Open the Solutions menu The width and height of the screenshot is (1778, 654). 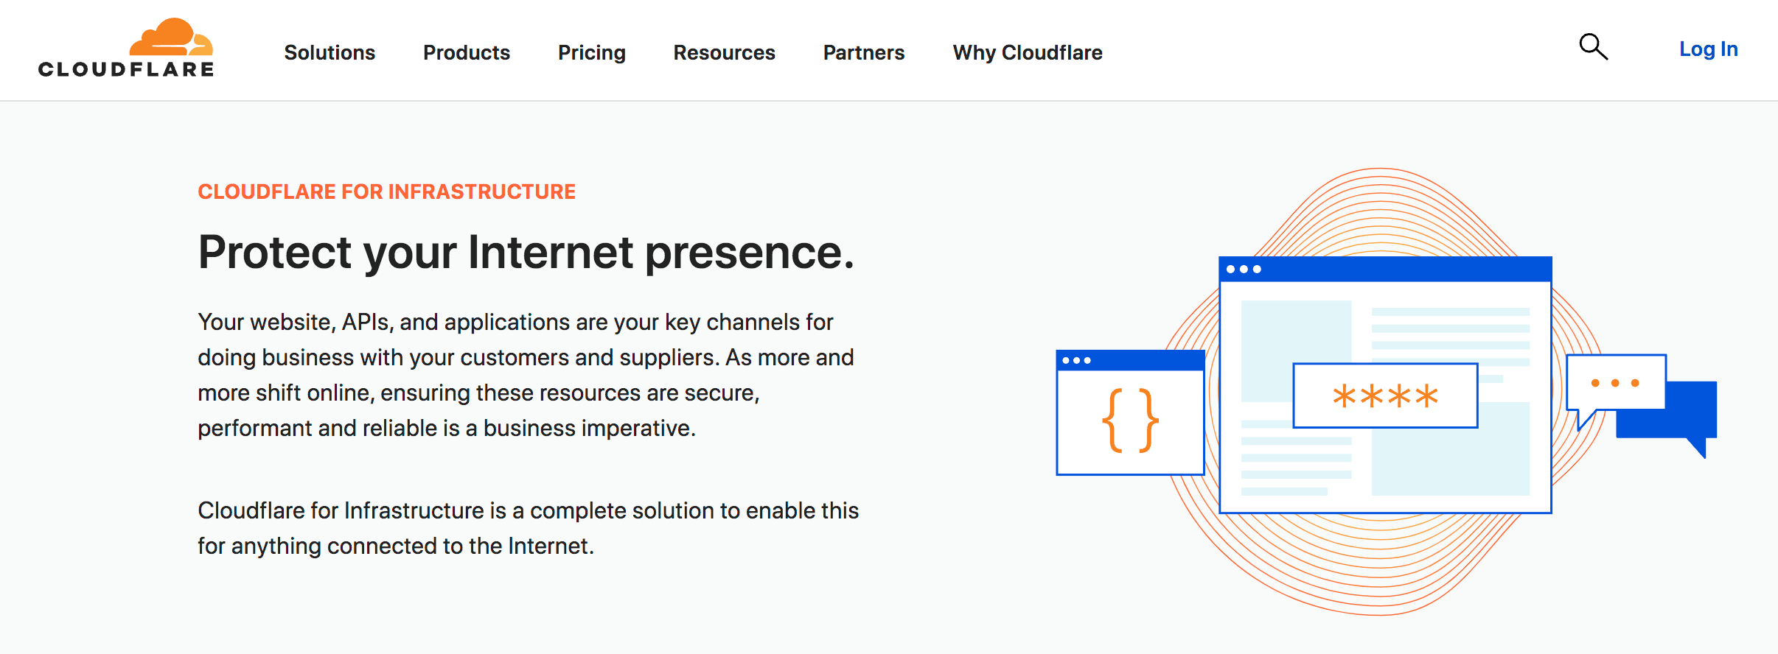pyautogui.click(x=330, y=52)
